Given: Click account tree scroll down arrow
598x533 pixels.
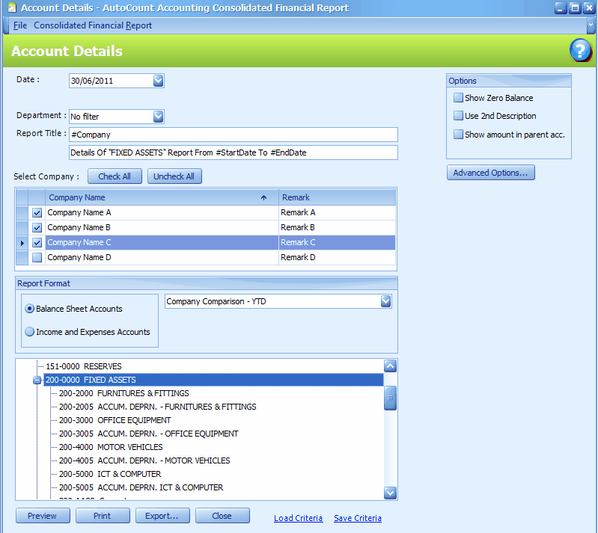Looking at the screenshot, I should [390, 493].
